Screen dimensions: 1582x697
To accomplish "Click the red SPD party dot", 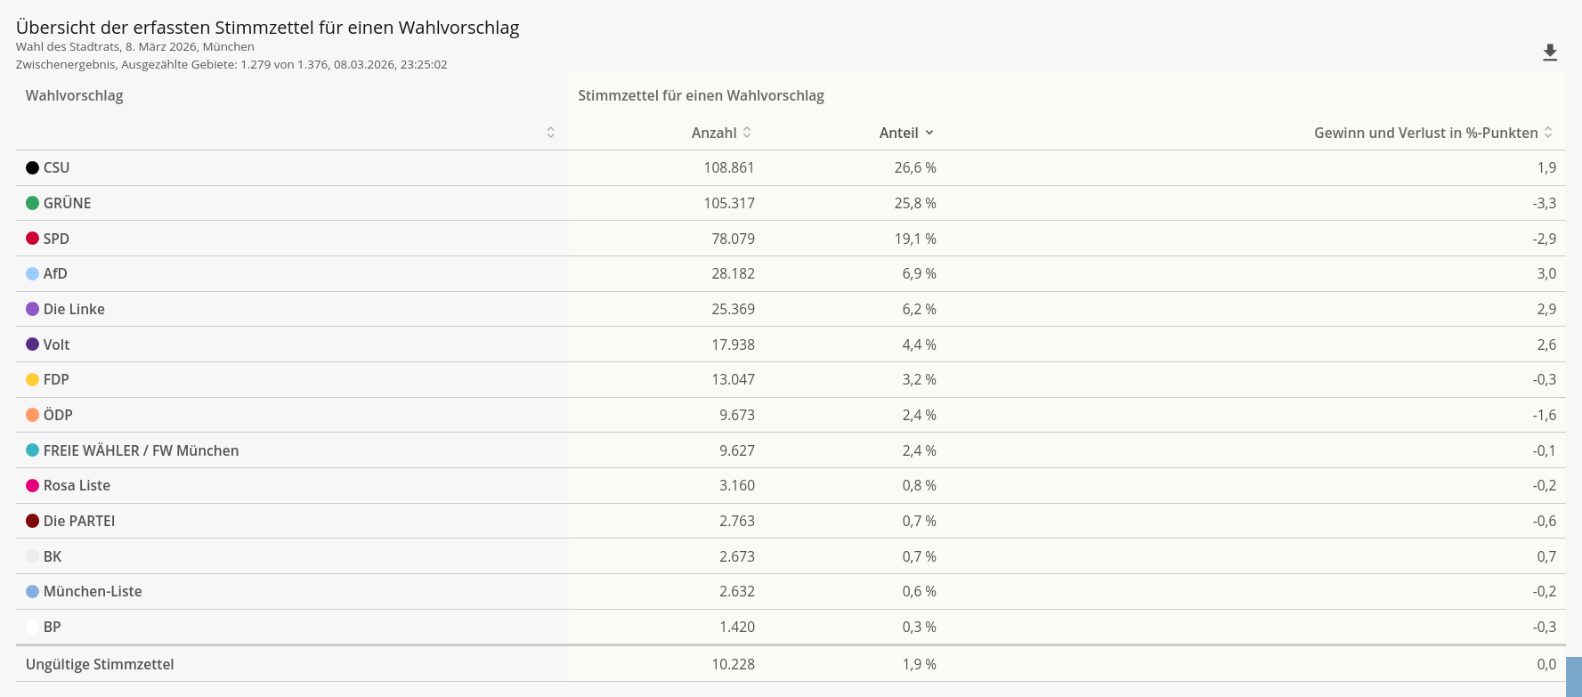I will [x=33, y=239].
